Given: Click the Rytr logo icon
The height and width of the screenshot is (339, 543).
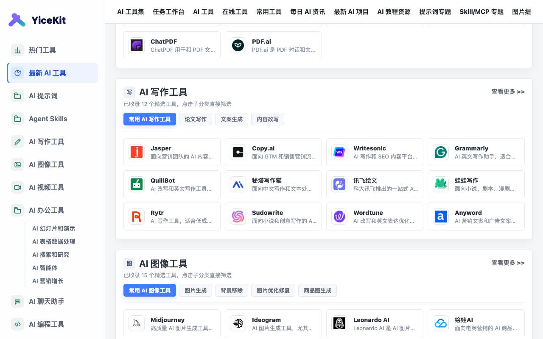Looking at the screenshot, I should 137,217.
